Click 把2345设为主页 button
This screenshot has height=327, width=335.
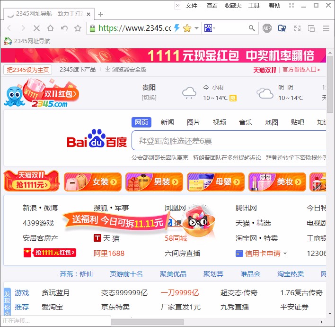coord(27,70)
